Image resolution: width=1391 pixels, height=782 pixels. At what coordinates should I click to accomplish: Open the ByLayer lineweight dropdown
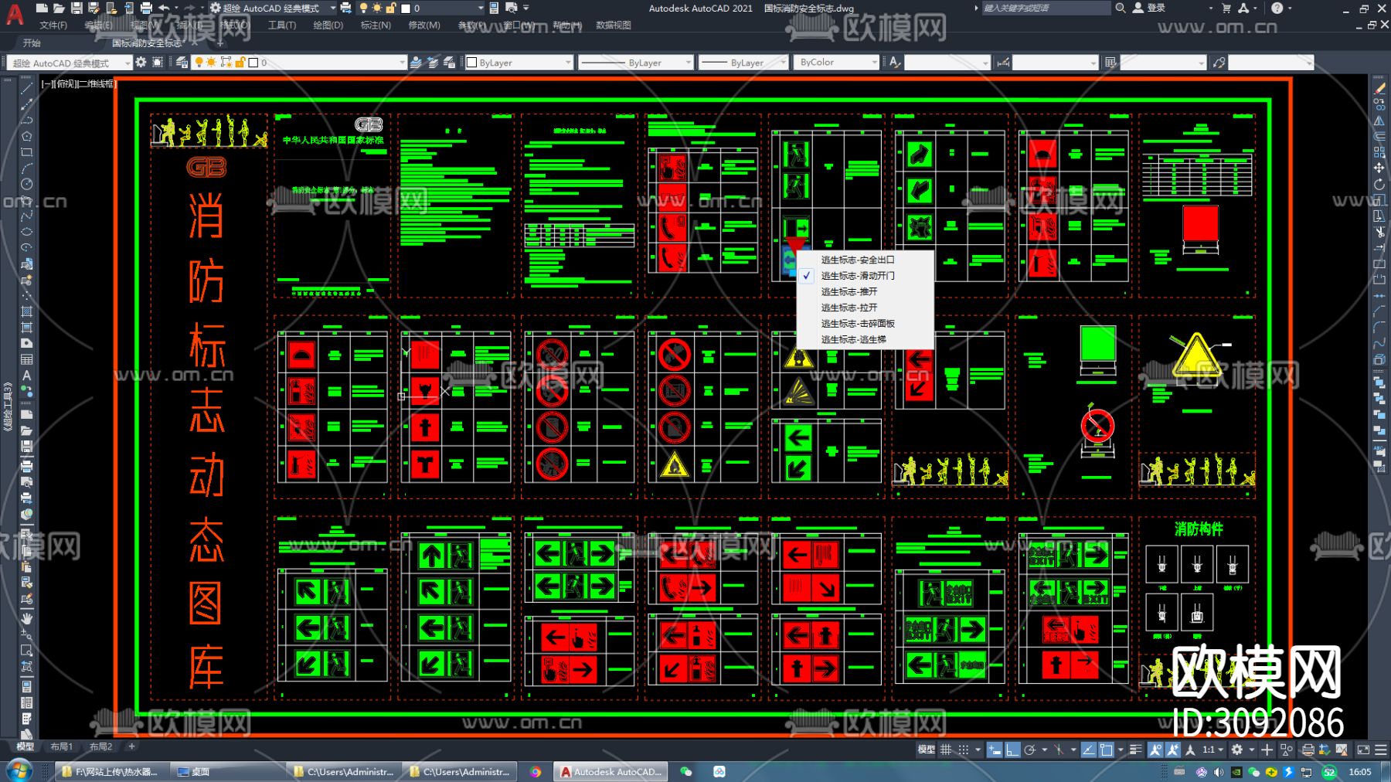tap(743, 63)
